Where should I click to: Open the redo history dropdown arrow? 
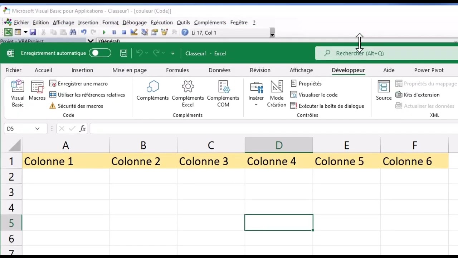pos(163,53)
